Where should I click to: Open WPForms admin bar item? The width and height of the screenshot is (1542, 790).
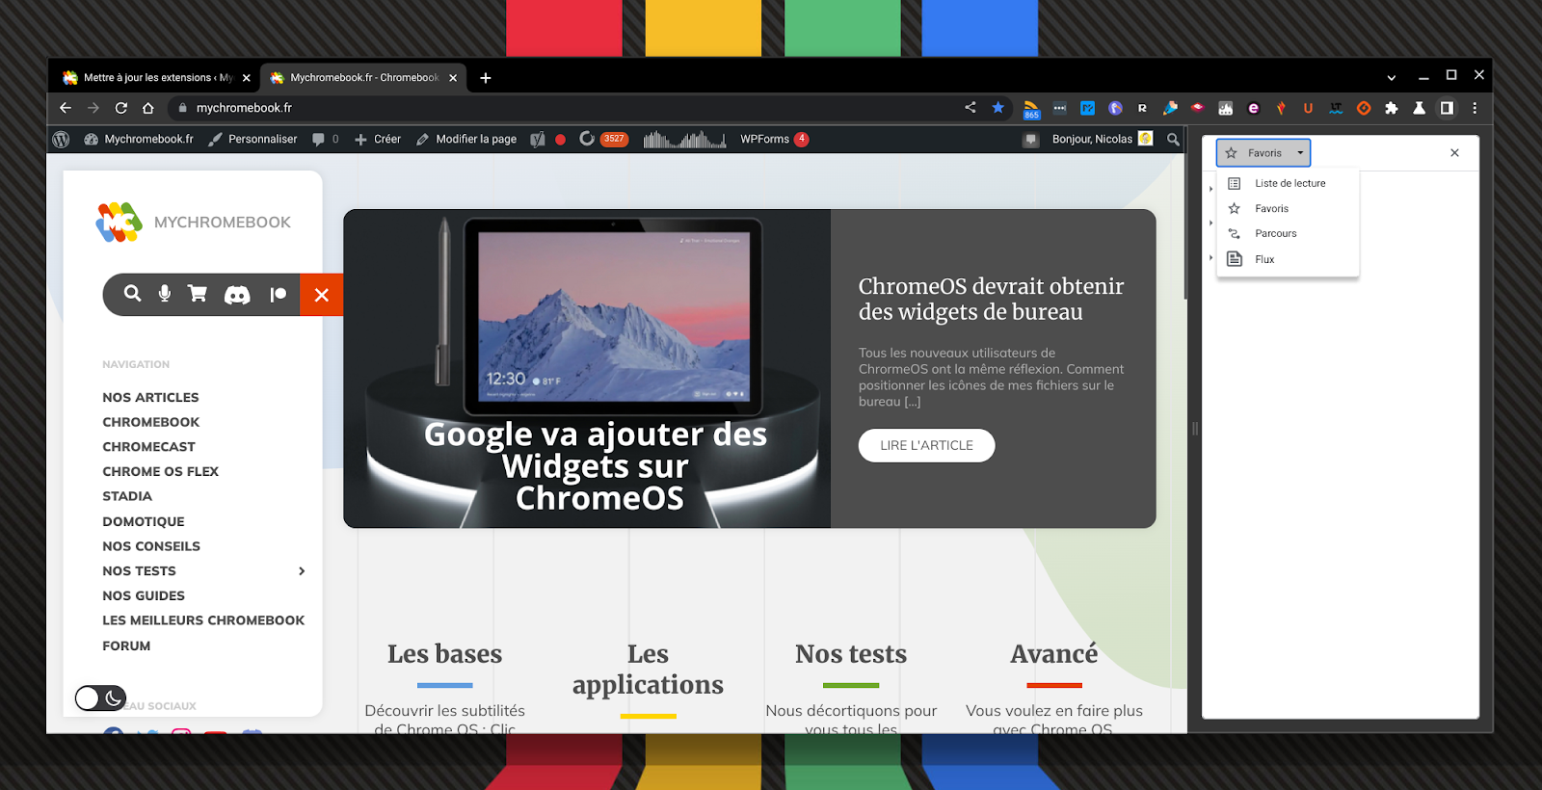[x=774, y=139]
